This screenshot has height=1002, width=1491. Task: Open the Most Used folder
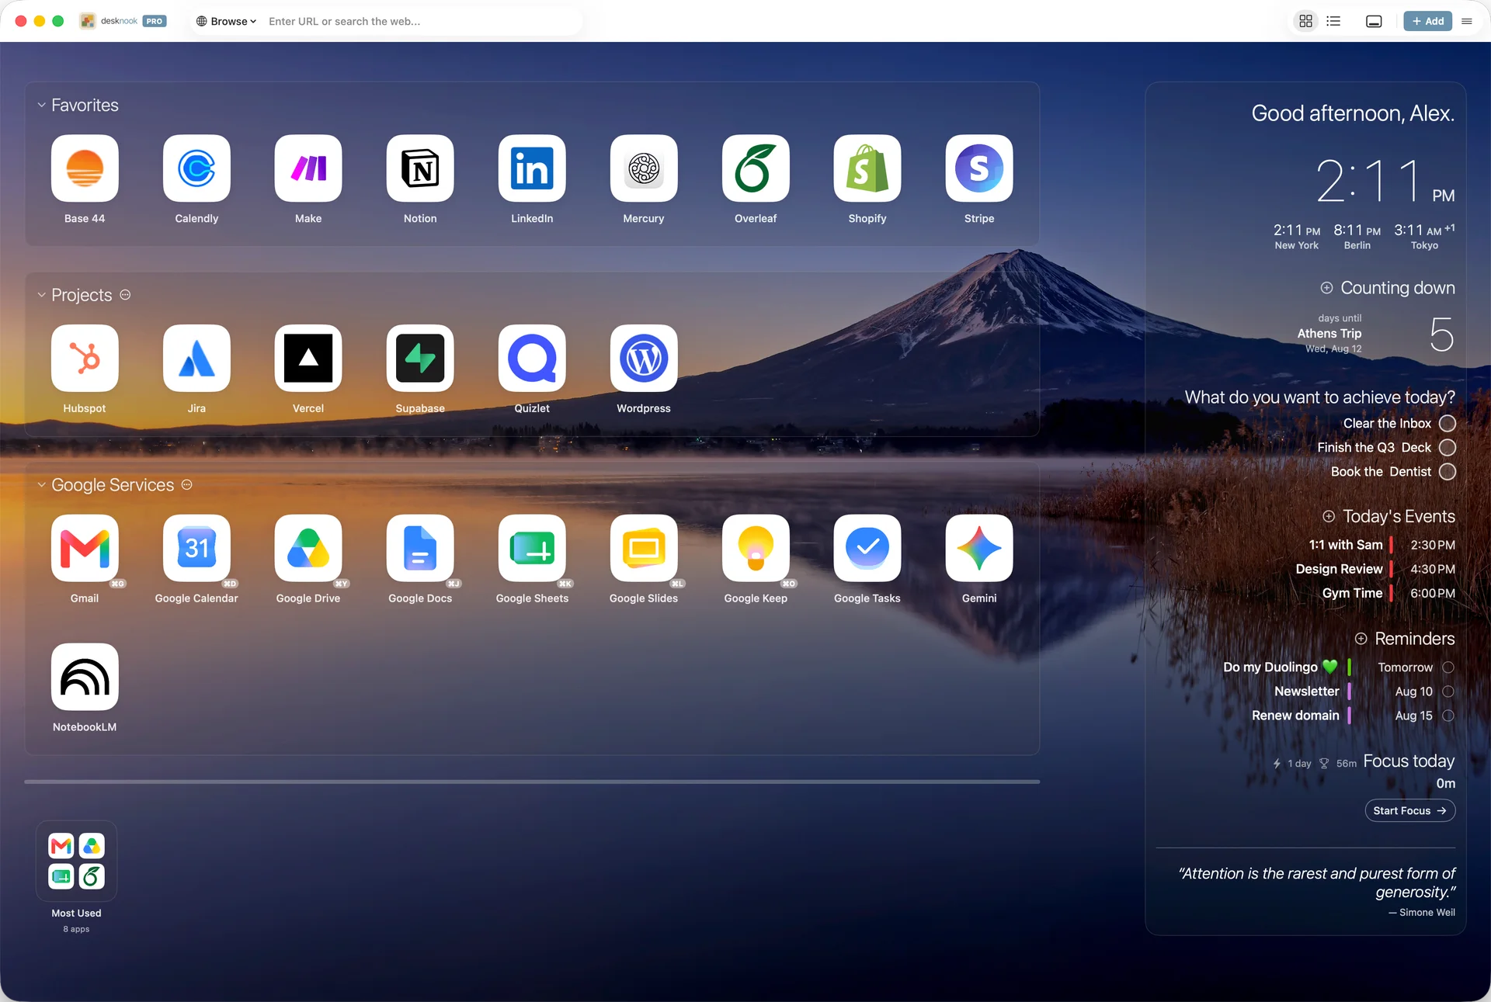tap(76, 862)
